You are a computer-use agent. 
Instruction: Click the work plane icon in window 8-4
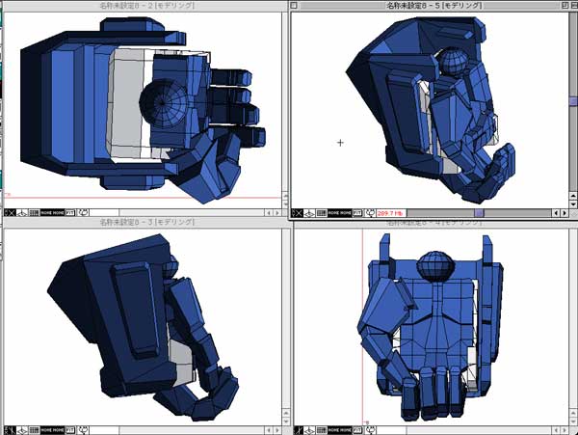[309, 430]
